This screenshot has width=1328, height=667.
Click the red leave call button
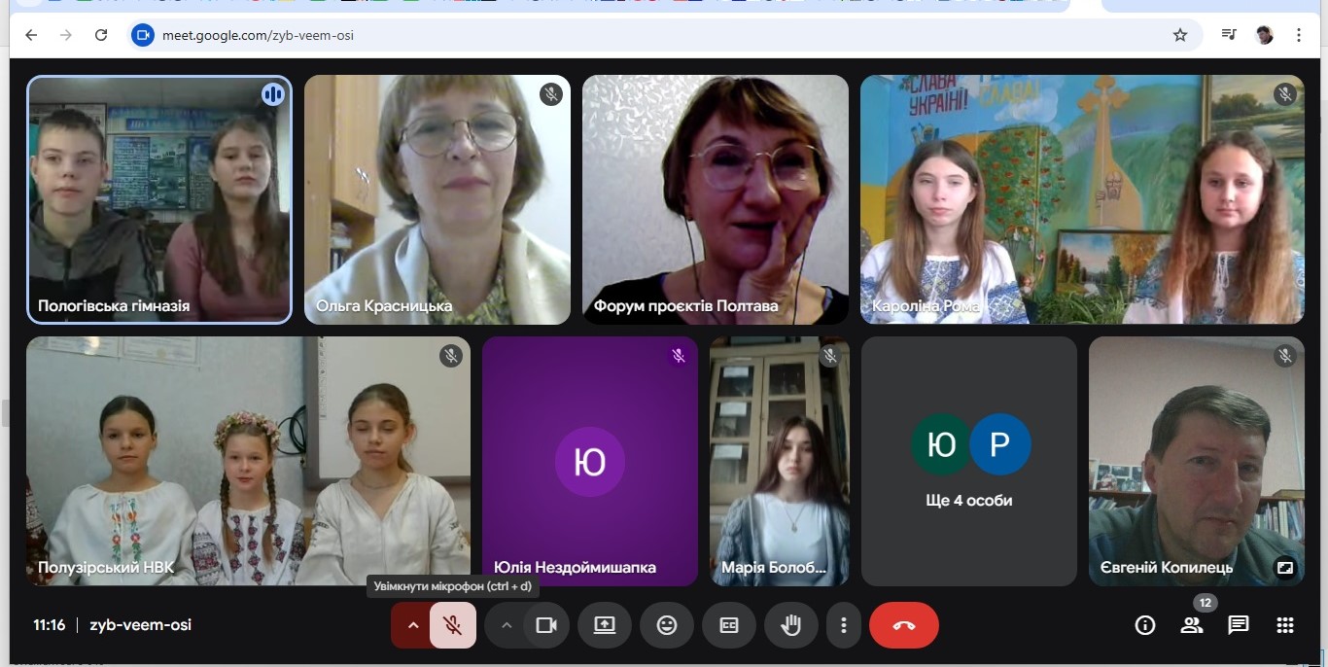pos(903,625)
